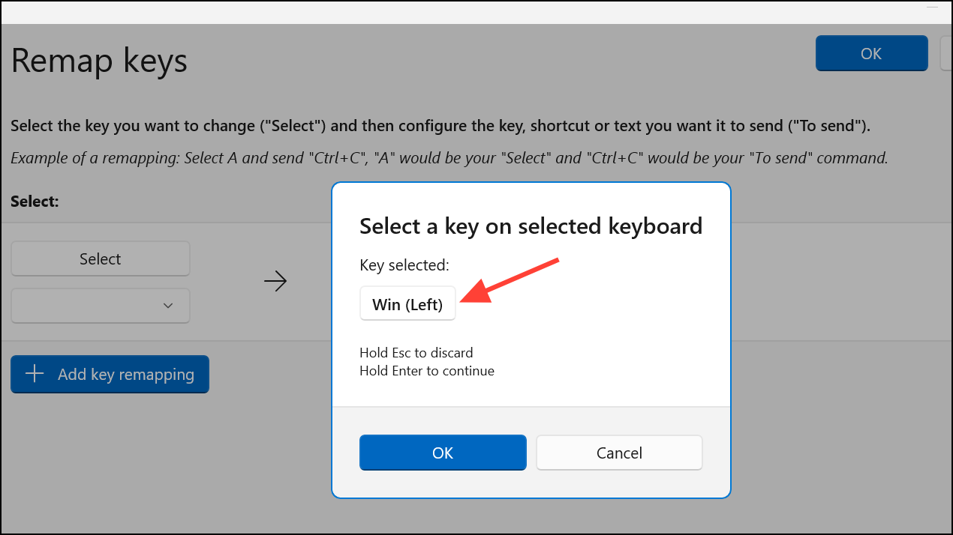Click the plus symbol inside the blue button
This screenshot has height=535, width=953.
click(x=35, y=374)
